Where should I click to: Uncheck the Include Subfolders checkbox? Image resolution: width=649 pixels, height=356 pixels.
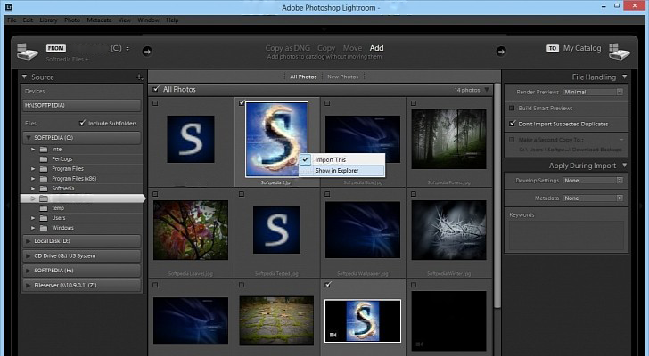pos(83,123)
